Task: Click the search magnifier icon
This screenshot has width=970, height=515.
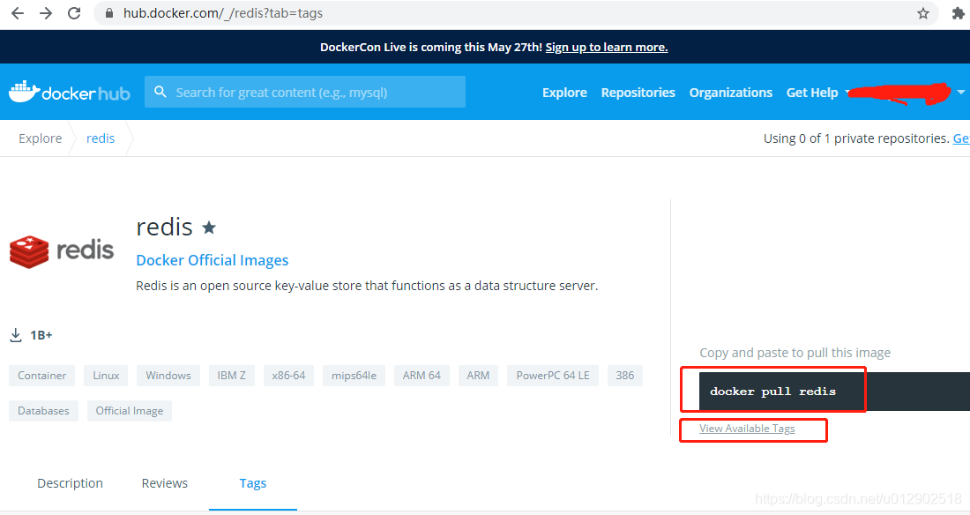Action: tap(160, 91)
